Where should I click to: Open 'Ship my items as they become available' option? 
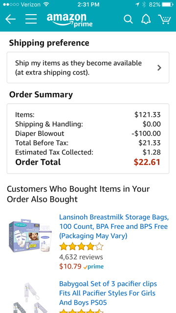point(88,67)
